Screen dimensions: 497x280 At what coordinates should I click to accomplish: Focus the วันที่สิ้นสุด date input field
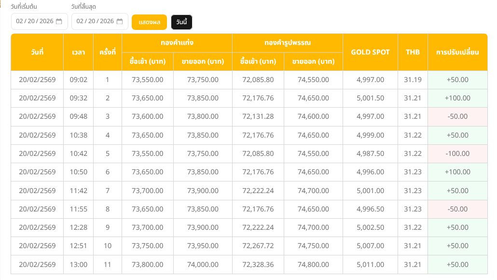95,21
